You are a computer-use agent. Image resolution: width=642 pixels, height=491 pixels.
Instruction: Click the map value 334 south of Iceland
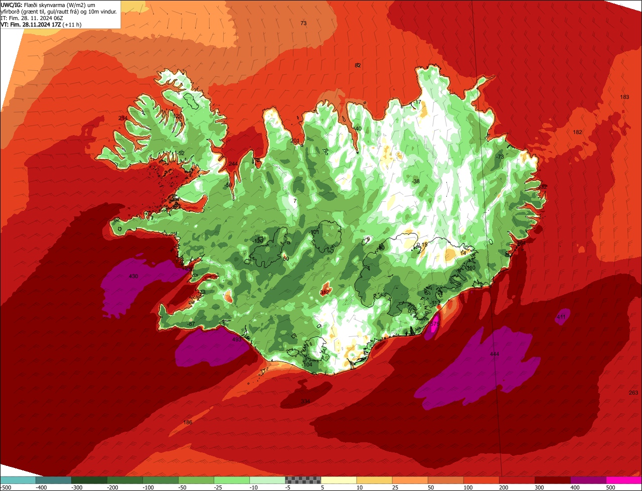pos(305,402)
